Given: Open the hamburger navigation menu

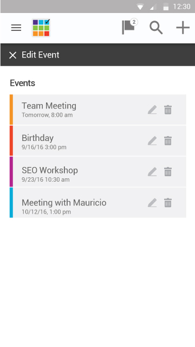Looking at the screenshot, I should pyautogui.click(x=16, y=28).
